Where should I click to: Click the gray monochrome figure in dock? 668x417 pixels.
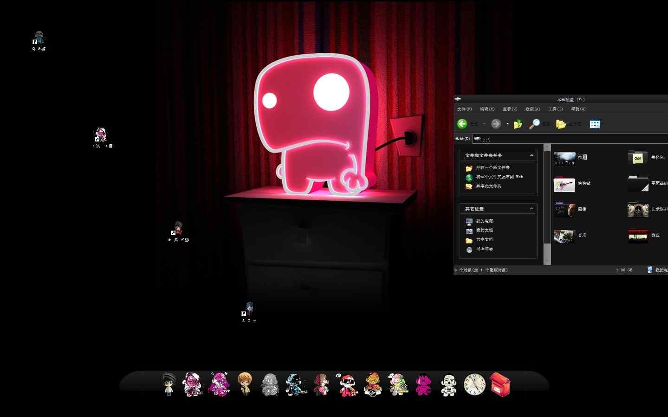(270, 385)
